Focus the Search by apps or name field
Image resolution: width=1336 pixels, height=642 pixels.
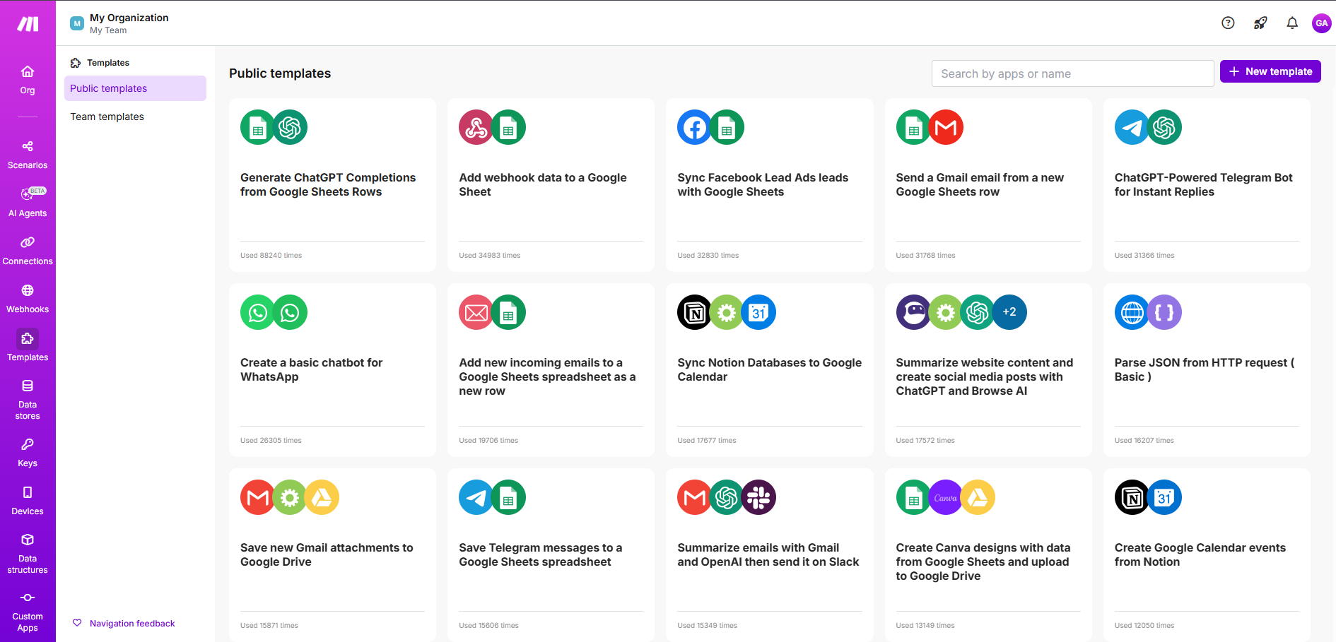(x=1072, y=73)
